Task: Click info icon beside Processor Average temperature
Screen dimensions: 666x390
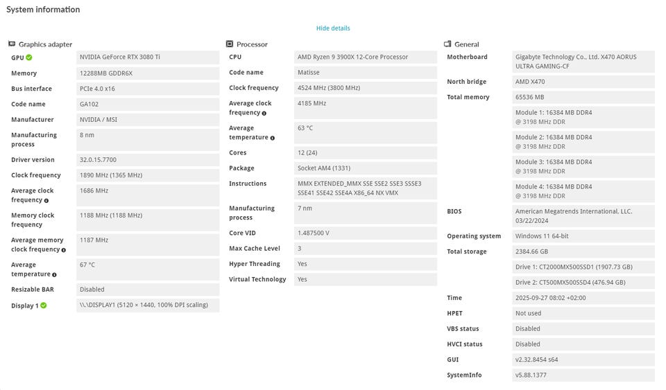Action: (x=272, y=138)
